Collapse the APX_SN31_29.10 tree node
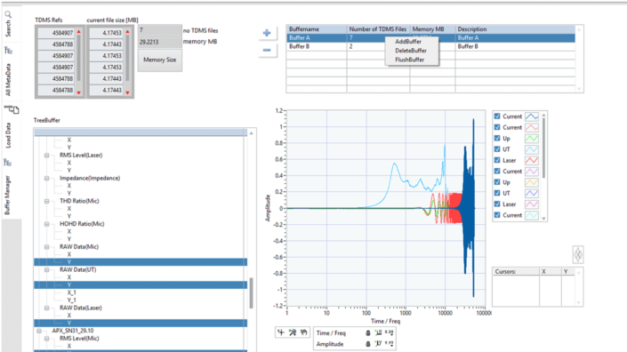Viewport: 627px width, 352px height. (39, 331)
